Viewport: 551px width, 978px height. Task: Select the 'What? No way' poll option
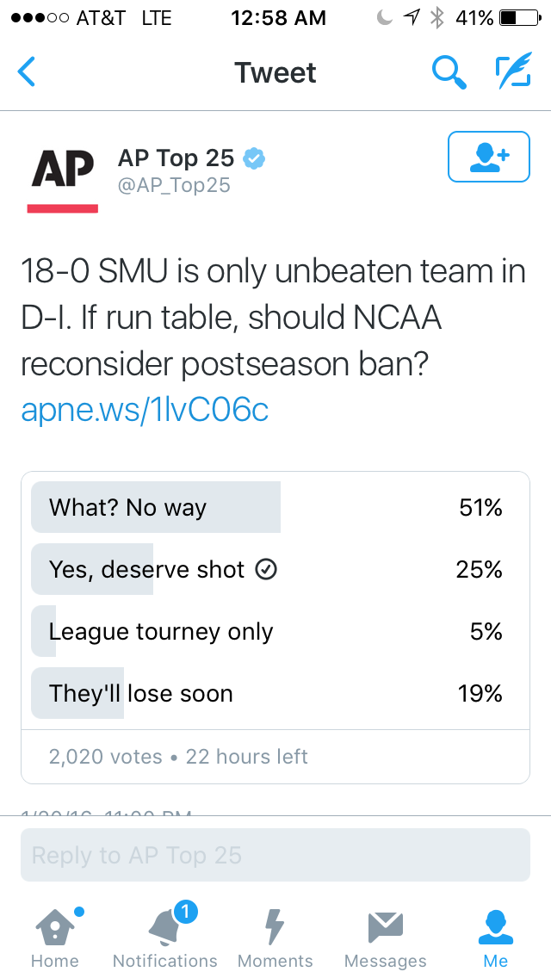click(x=275, y=508)
